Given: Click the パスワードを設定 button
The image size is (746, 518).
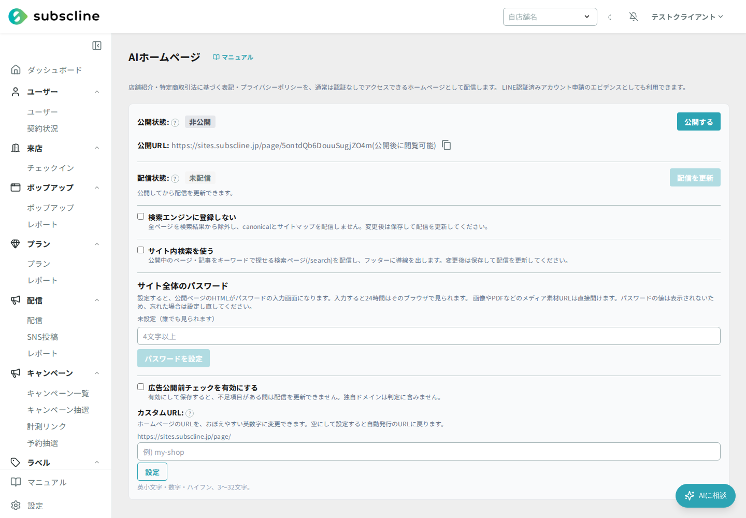Looking at the screenshot, I should 174,358.
